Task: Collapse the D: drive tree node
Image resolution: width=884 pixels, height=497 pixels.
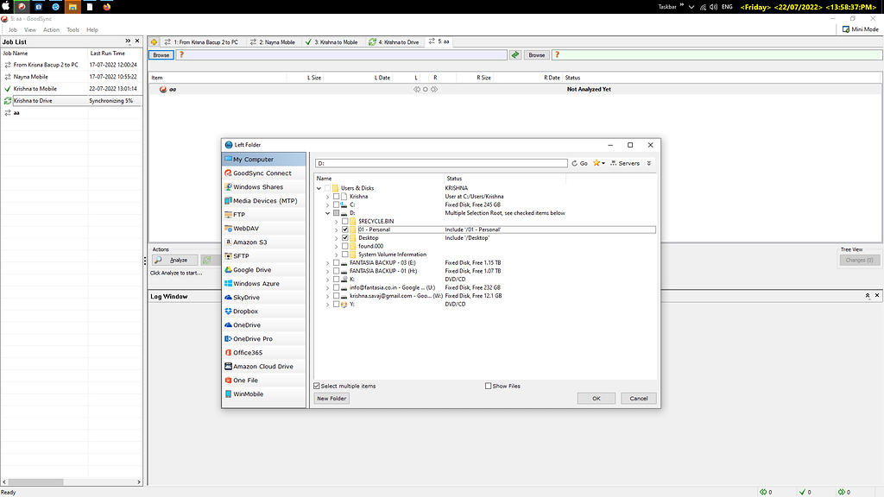Action: pyautogui.click(x=328, y=212)
